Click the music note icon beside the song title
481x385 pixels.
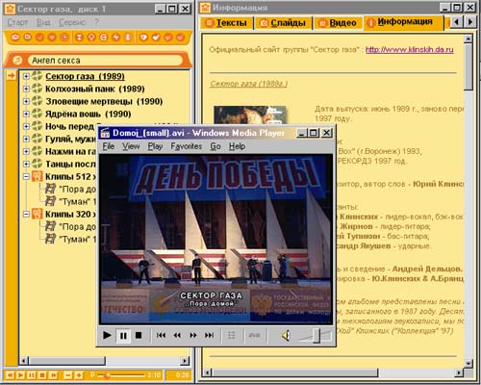click(17, 60)
